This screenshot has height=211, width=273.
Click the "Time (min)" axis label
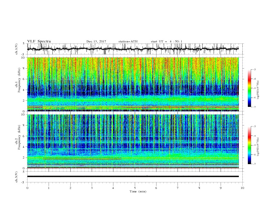pos(138,191)
